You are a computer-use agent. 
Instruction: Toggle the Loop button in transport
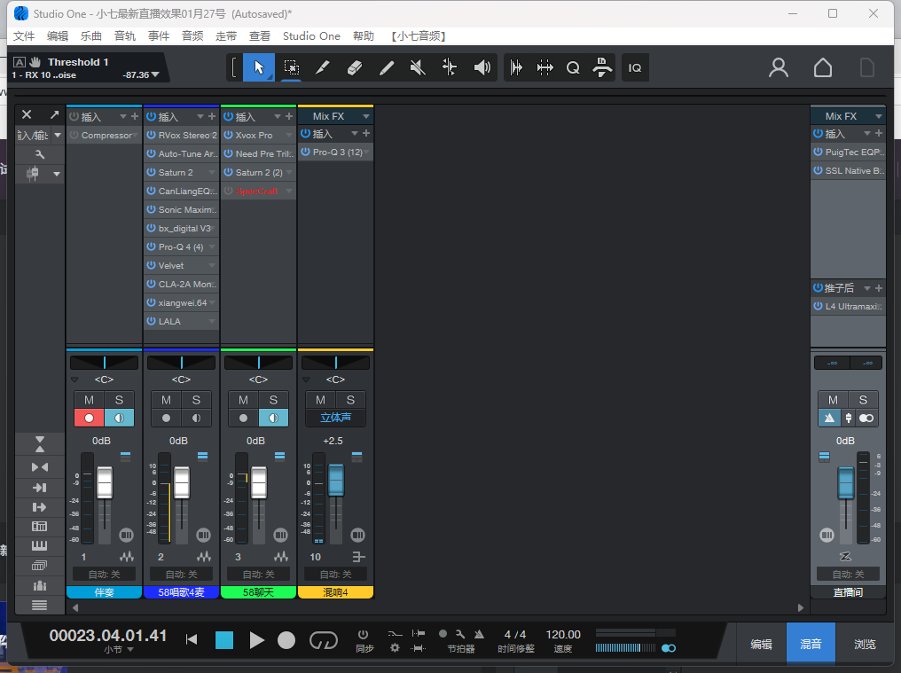(323, 640)
